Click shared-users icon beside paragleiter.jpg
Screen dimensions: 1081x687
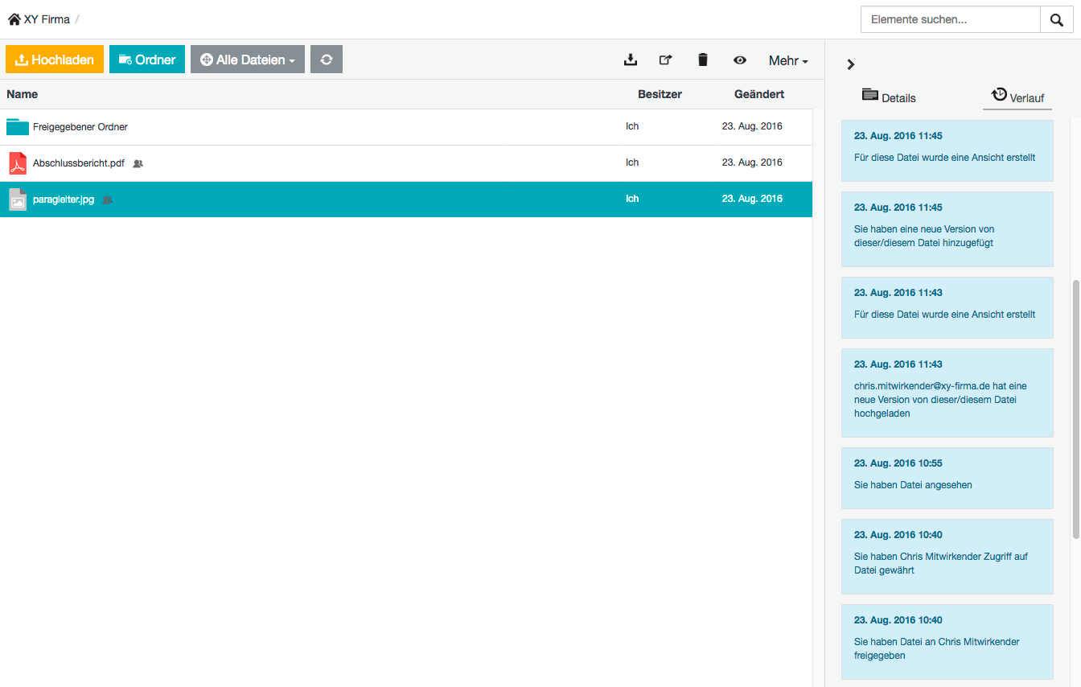coord(107,200)
